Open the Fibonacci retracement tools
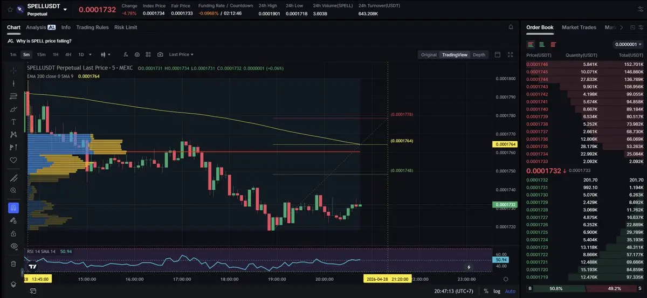This screenshot has height=298, width=647. [13, 96]
